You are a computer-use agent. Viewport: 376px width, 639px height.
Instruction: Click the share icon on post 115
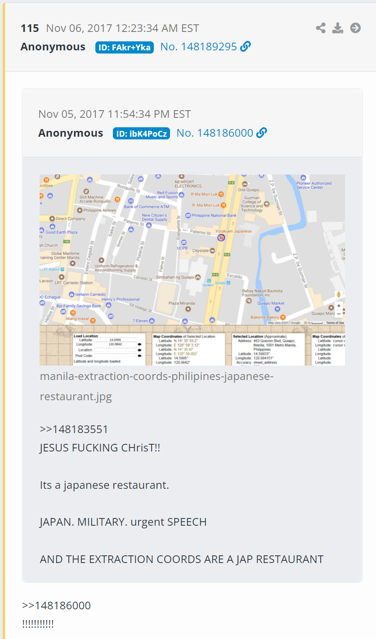coord(321,28)
